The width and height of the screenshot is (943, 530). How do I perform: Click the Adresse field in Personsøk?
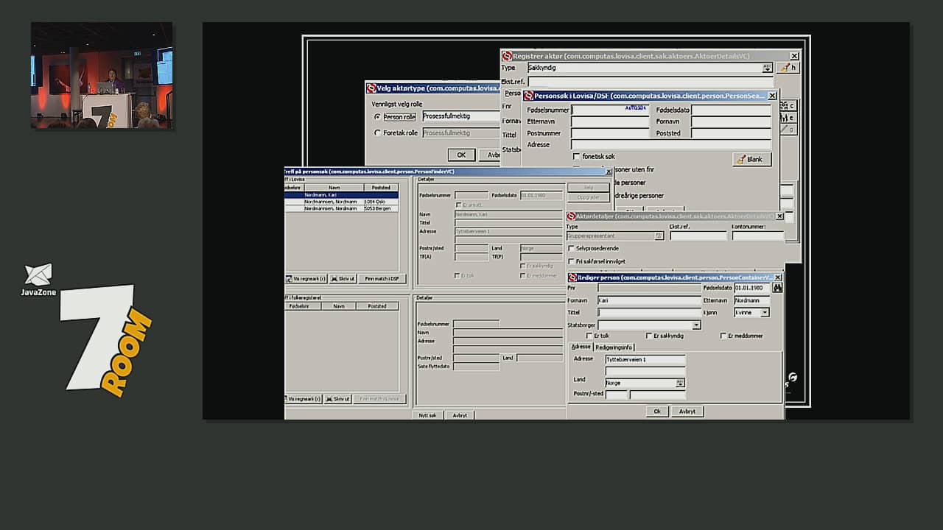coord(671,145)
